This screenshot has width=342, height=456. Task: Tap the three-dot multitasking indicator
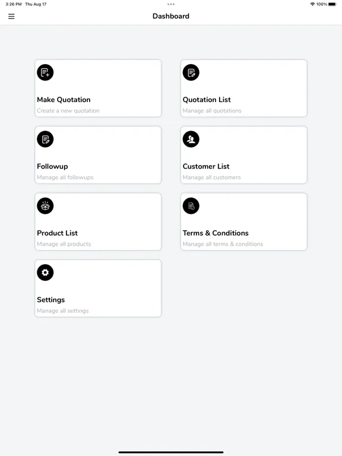171,4
